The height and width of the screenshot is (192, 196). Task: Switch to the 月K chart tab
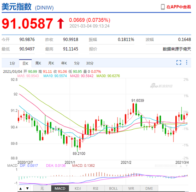pos(51,63)
